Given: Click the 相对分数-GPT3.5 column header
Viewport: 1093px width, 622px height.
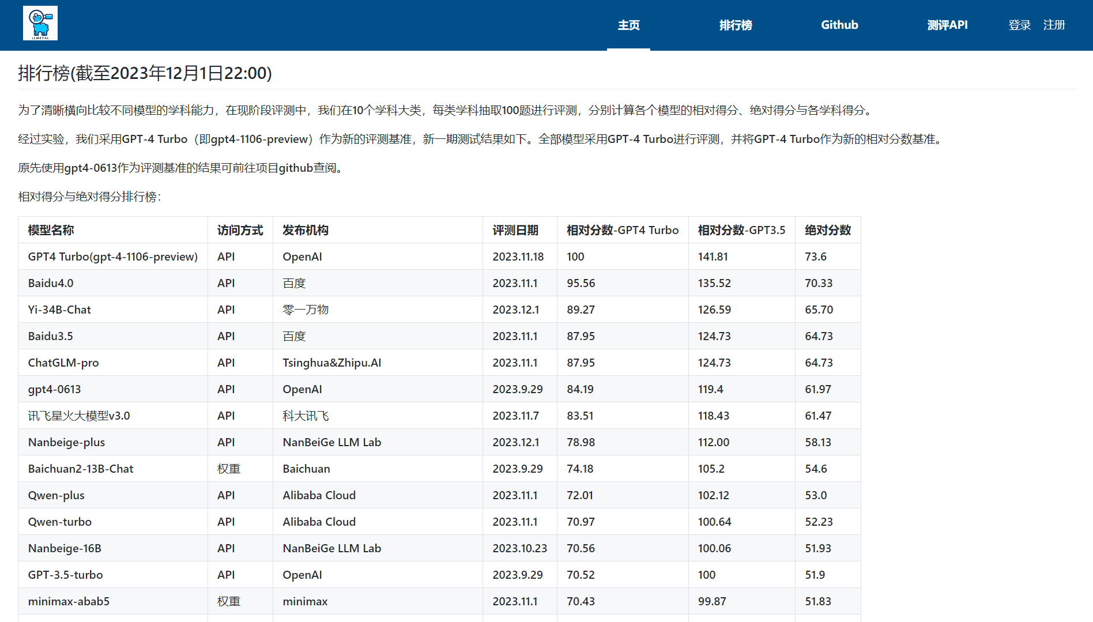Looking at the screenshot, I should click(x=742, y=230).
